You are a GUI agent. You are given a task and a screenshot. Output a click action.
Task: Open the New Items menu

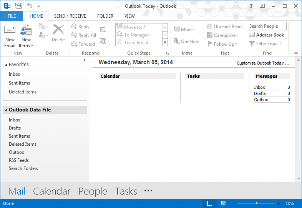tap(26, 36)
